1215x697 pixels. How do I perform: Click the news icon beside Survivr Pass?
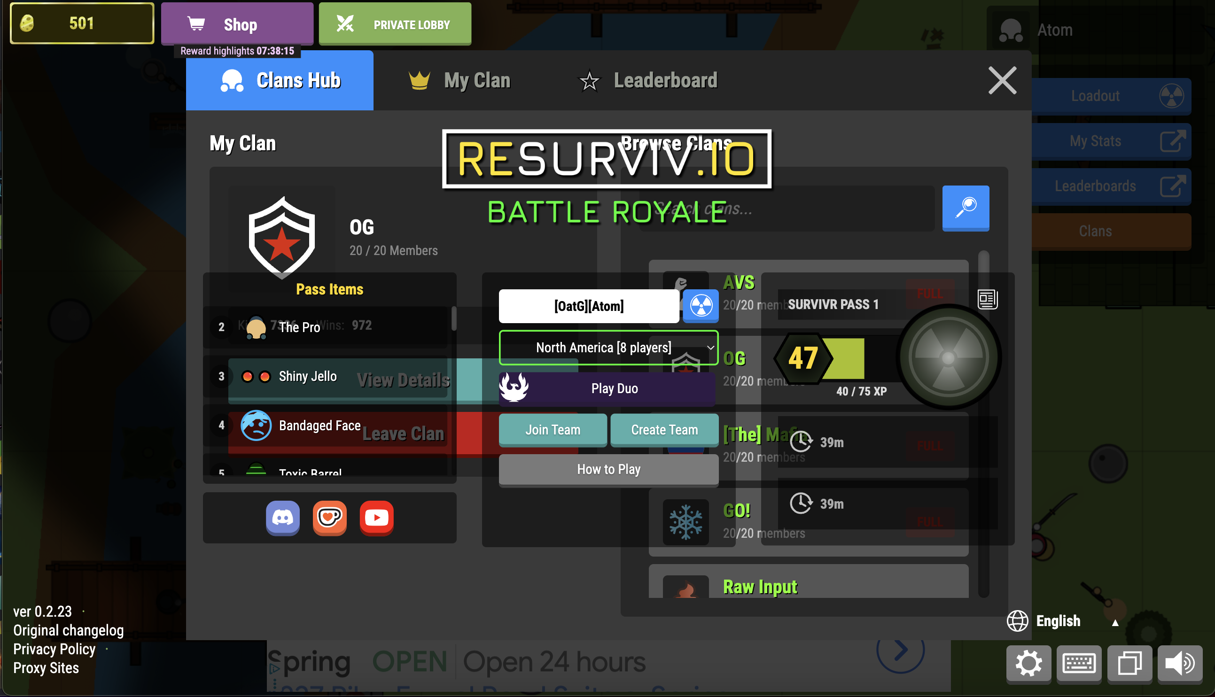(987, 300)
